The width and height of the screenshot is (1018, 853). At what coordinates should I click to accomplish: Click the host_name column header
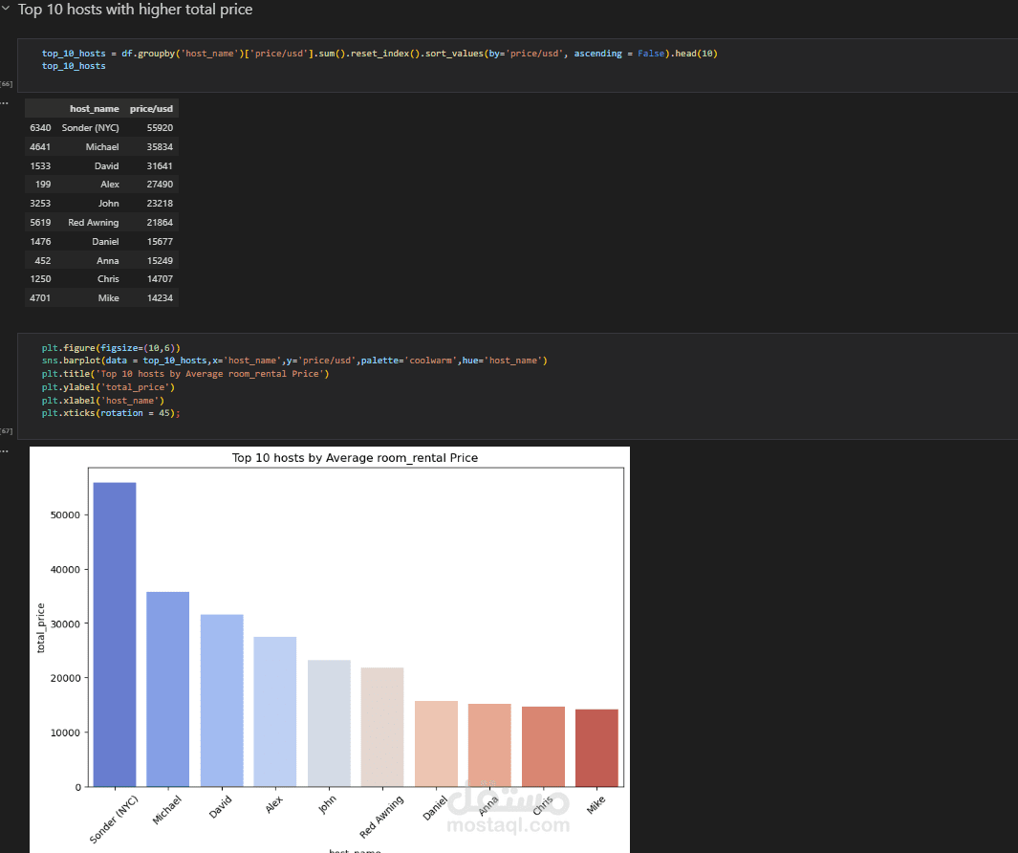[x=94, y=108]
